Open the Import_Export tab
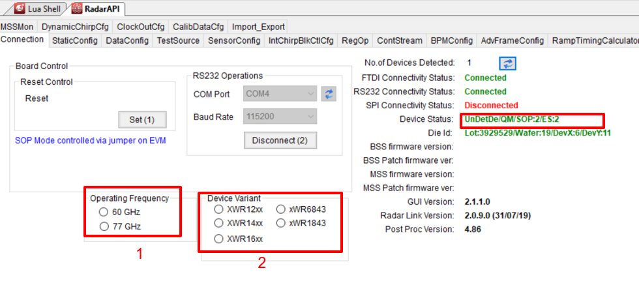The image size is (639, 281). pyautogui.click(x=258, y=27)
